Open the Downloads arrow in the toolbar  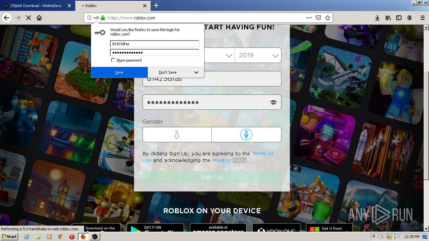(x=377, y=18)
